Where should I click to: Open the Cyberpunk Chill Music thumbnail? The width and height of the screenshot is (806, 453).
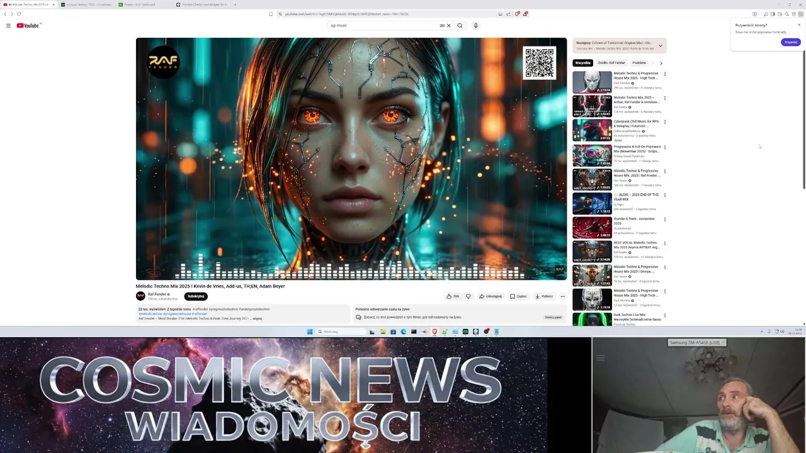point(592,130)
